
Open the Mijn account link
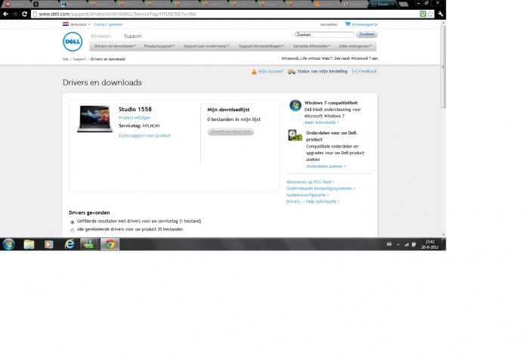[271, 72]
